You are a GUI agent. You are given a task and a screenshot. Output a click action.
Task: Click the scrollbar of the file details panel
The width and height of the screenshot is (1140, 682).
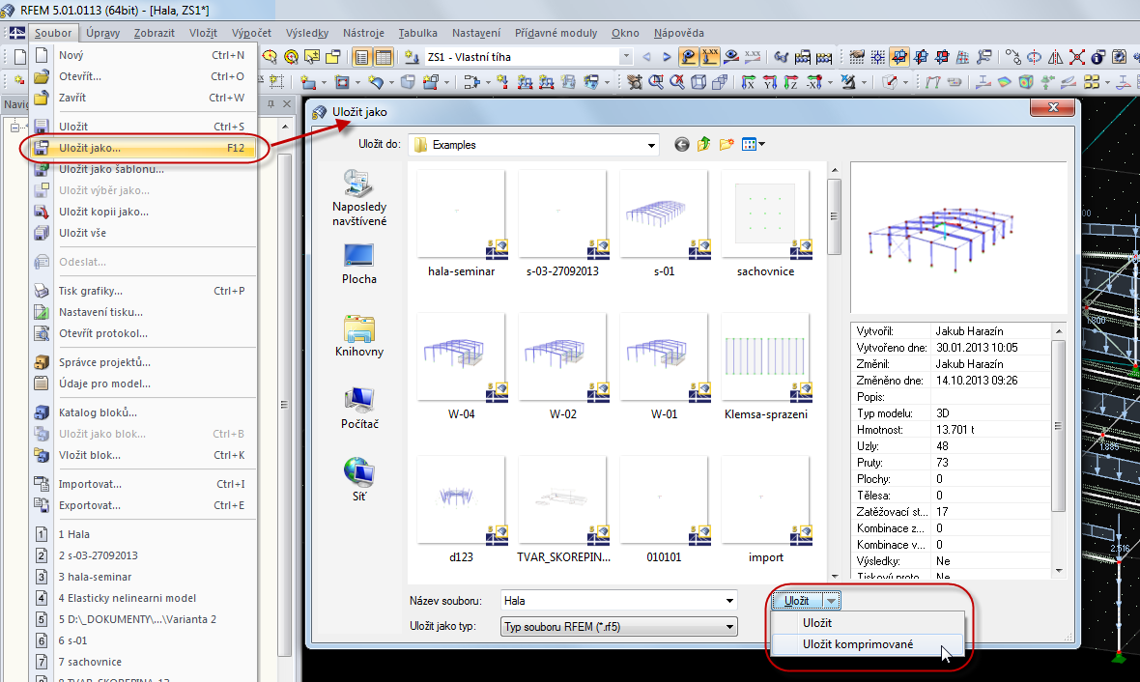(1059, 425)
